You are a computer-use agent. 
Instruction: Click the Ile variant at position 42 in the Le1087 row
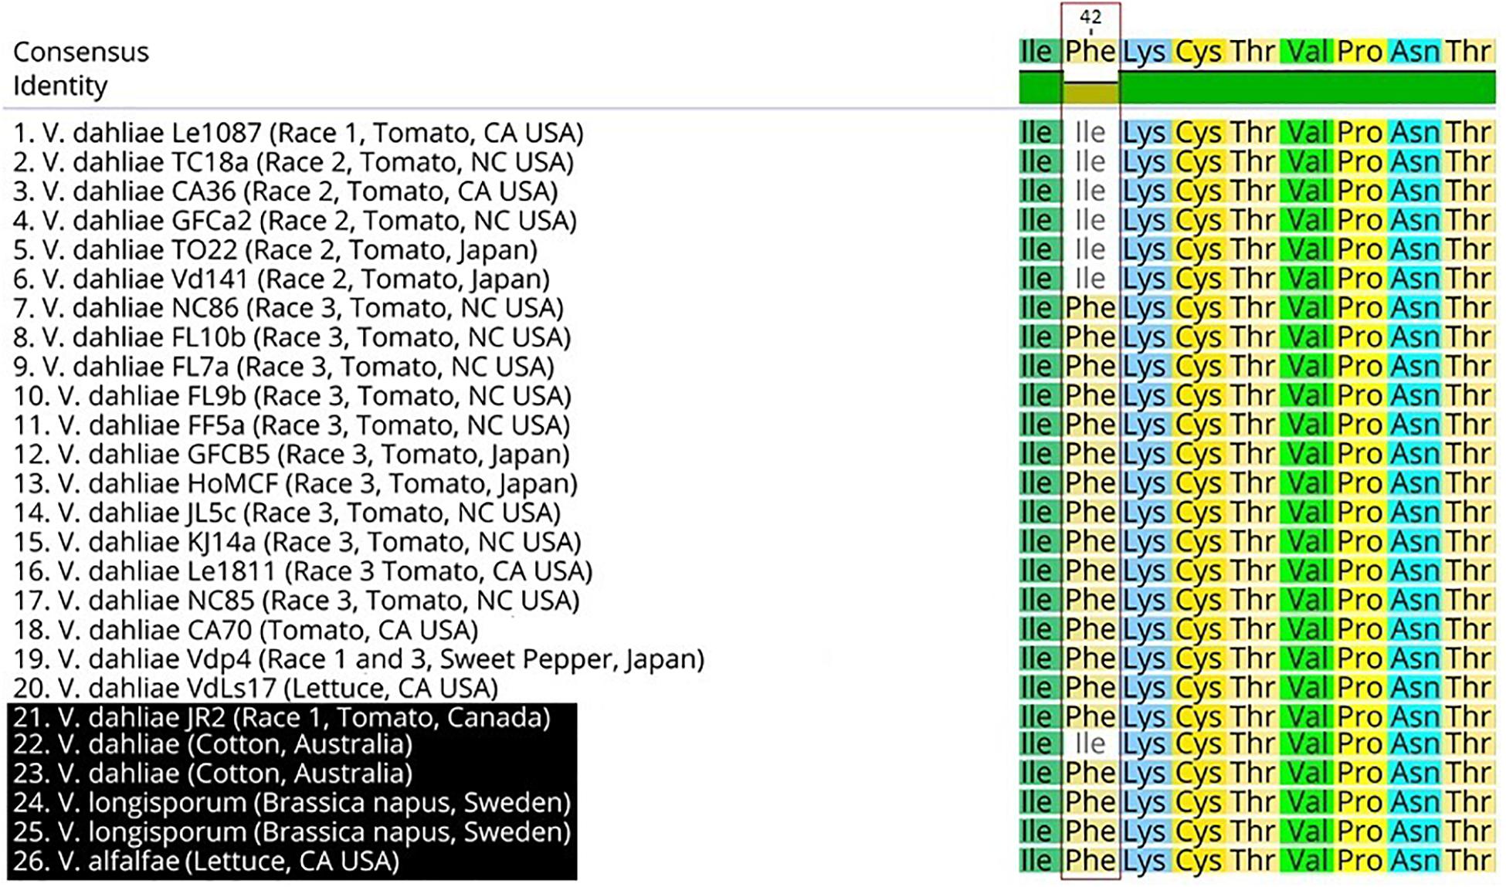click(x=1090, y=133)
